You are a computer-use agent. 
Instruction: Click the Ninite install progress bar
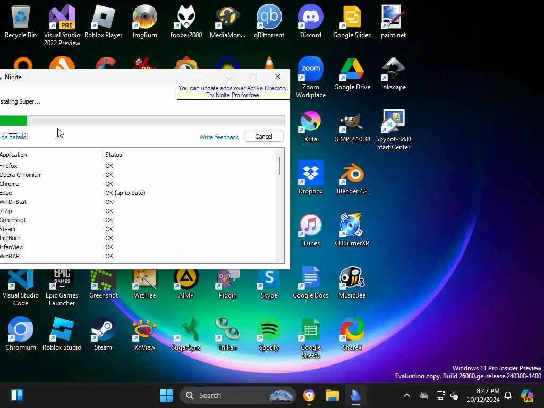coord(142,121)
